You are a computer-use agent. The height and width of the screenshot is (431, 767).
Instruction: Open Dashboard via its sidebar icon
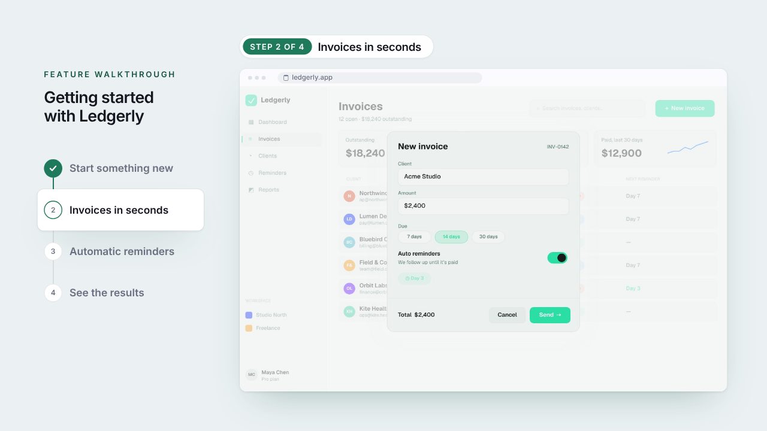[250, 122]
